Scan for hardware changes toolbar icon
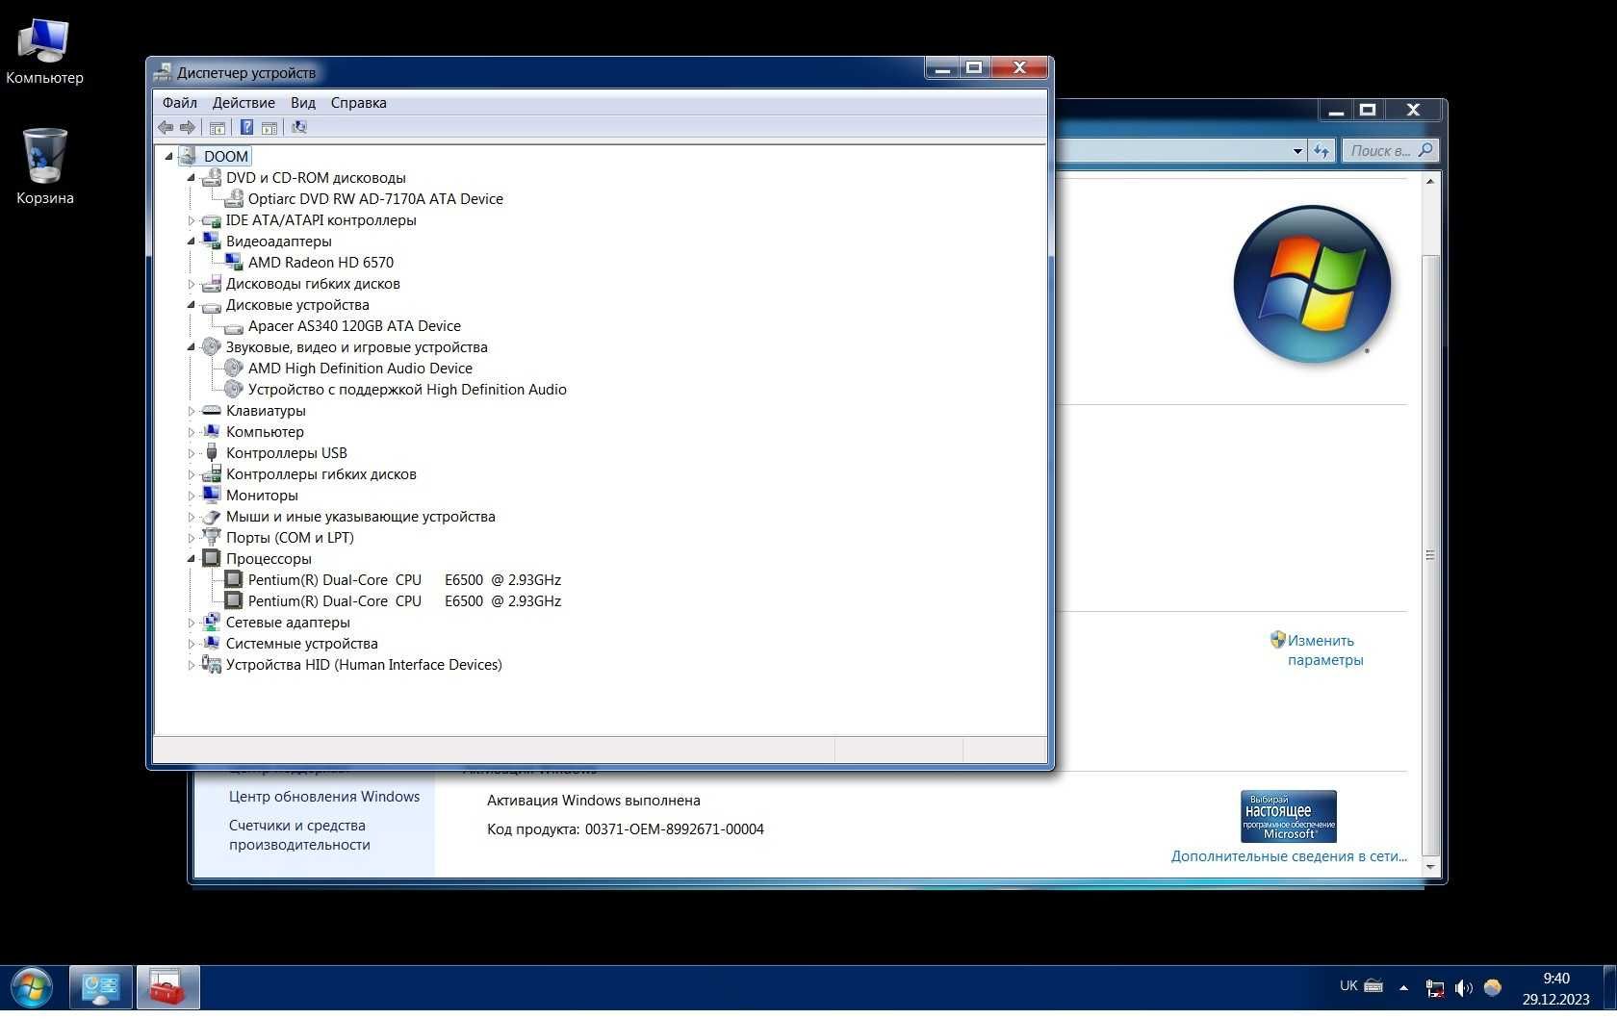1617x1019 pixels. 299,127
